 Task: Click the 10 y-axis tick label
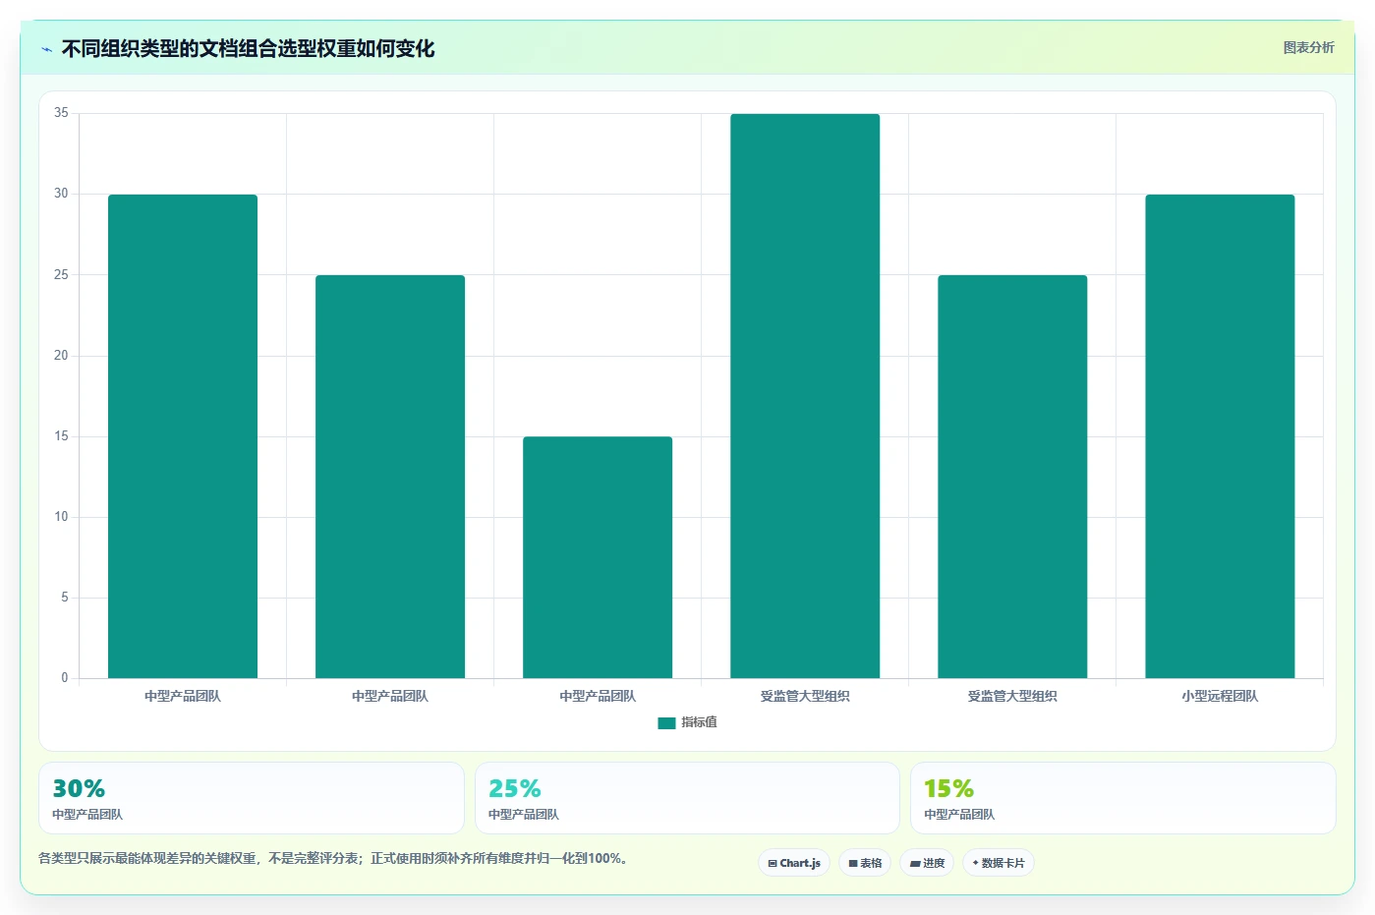click(61, 517)
